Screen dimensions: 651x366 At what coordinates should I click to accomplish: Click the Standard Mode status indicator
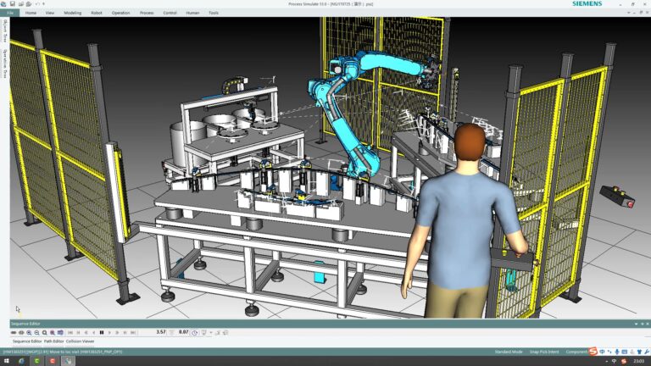coord(509,352)
